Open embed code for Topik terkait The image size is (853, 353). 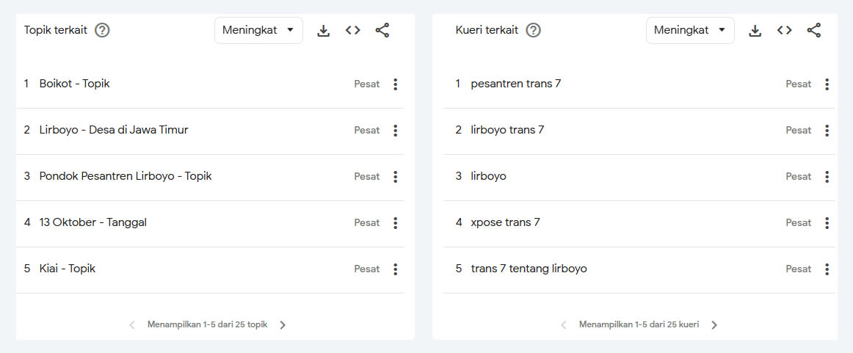[353, 31]
